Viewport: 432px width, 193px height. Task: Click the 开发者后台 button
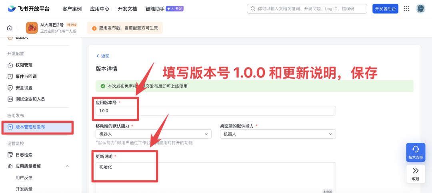click(385, 9)
